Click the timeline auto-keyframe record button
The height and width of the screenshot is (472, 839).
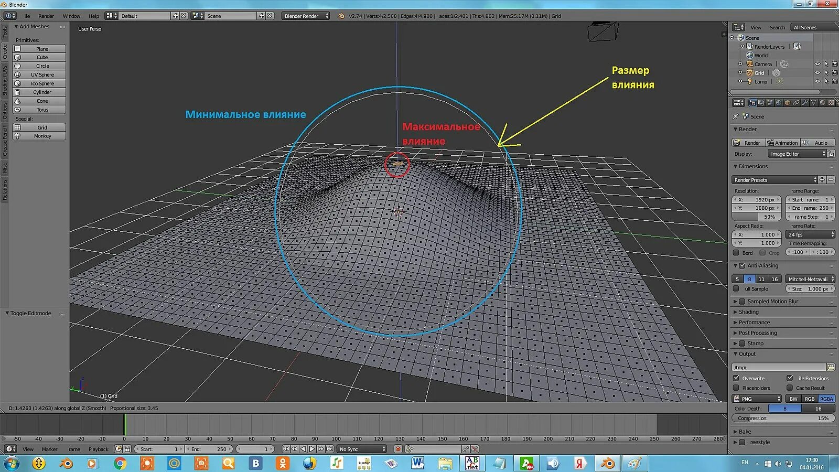click(398, 449)
